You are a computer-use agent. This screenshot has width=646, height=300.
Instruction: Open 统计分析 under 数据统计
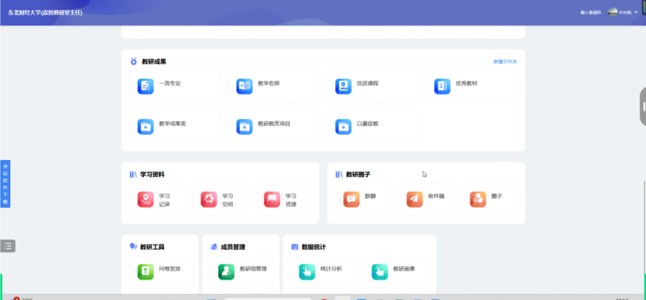[307, 272]
